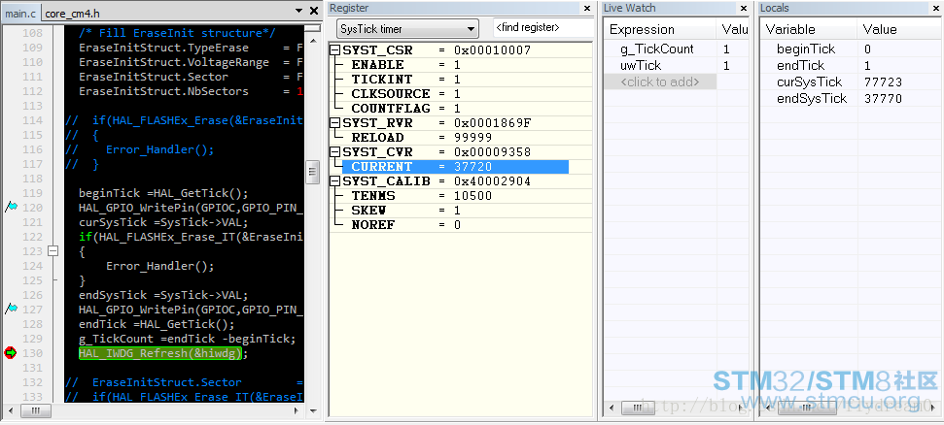Screen dimensions: 944x425
Task: Close the Register panel
Action: 586,8
